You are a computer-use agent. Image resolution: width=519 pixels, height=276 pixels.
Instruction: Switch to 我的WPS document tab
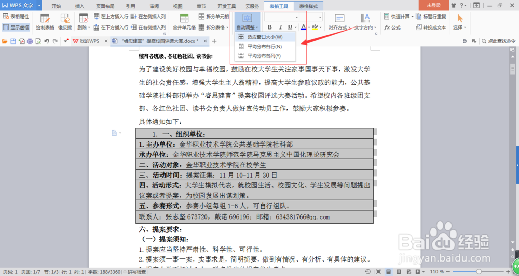tap(90, 41)
